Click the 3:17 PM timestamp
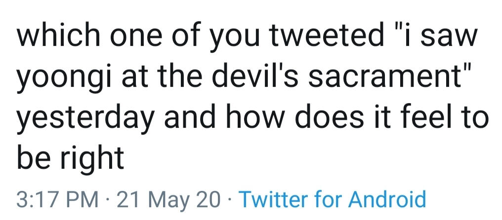Screen dimensions: 502x220 coord(57,199)
